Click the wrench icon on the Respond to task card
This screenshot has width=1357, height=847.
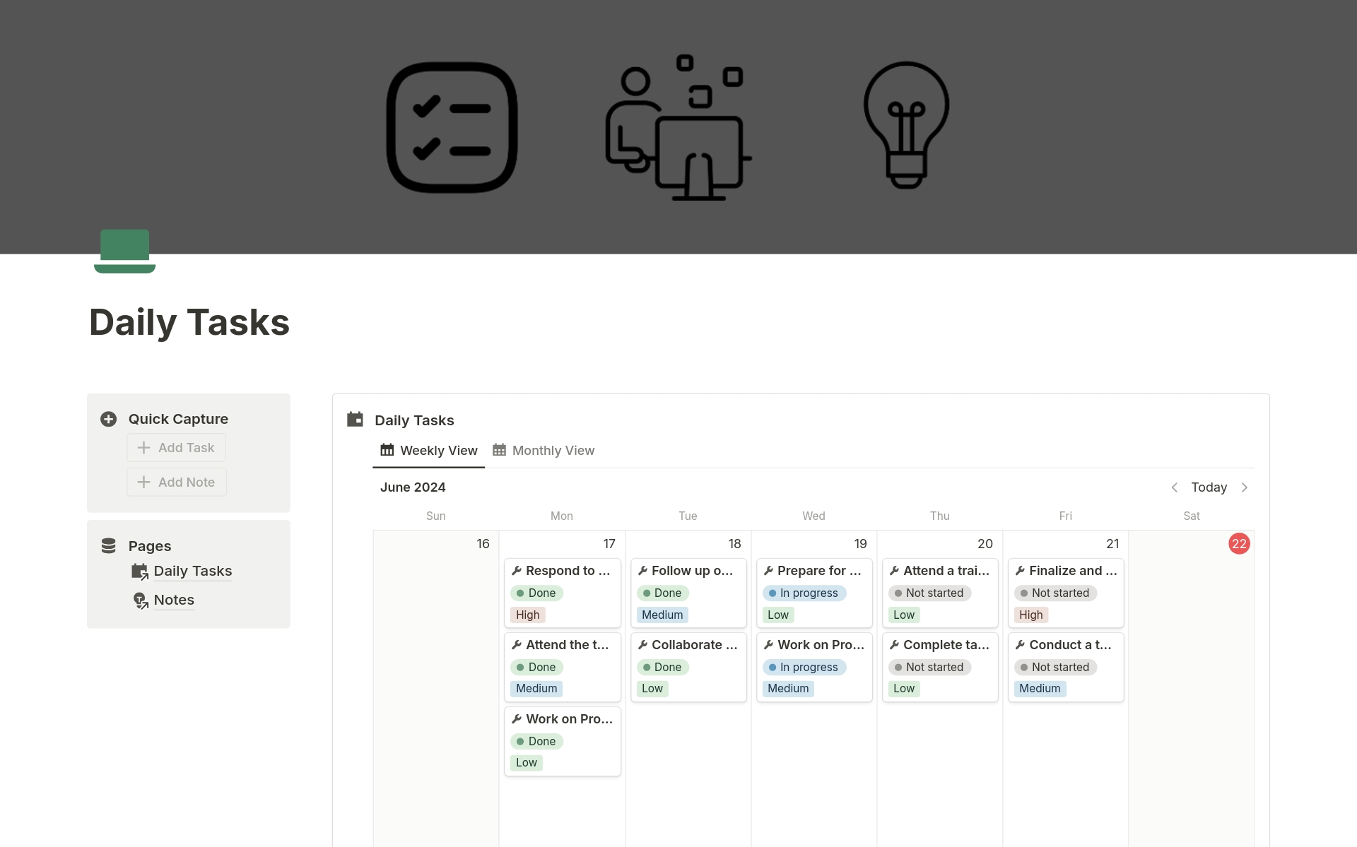point(517,570)
